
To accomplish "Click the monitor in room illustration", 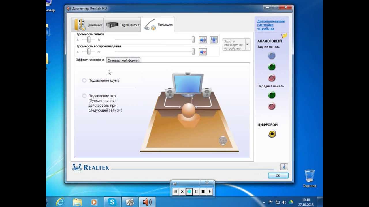I will click(188, 84).
